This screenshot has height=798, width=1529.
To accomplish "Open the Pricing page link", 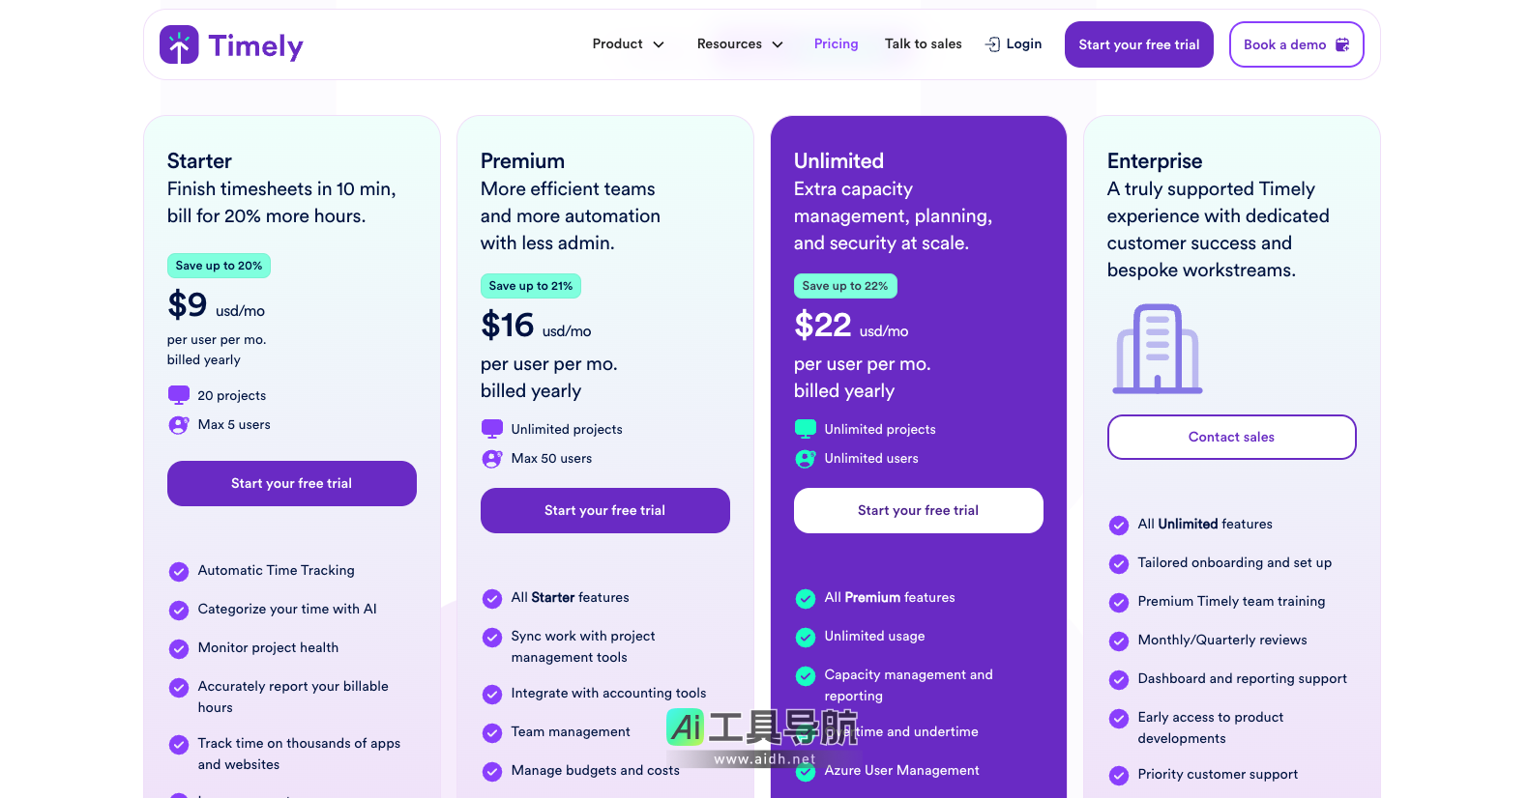I will [836, 44].
